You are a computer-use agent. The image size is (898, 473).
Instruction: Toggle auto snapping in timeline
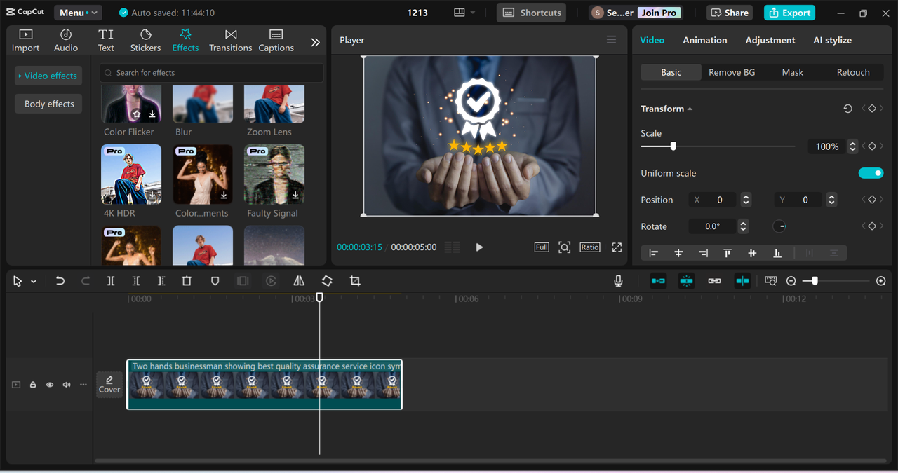(686, 281)
